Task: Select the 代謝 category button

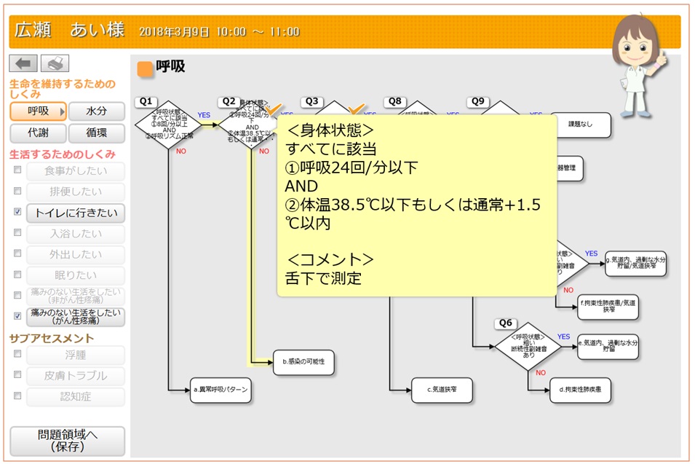Action: pyautogui.click(x=38, y=133)
